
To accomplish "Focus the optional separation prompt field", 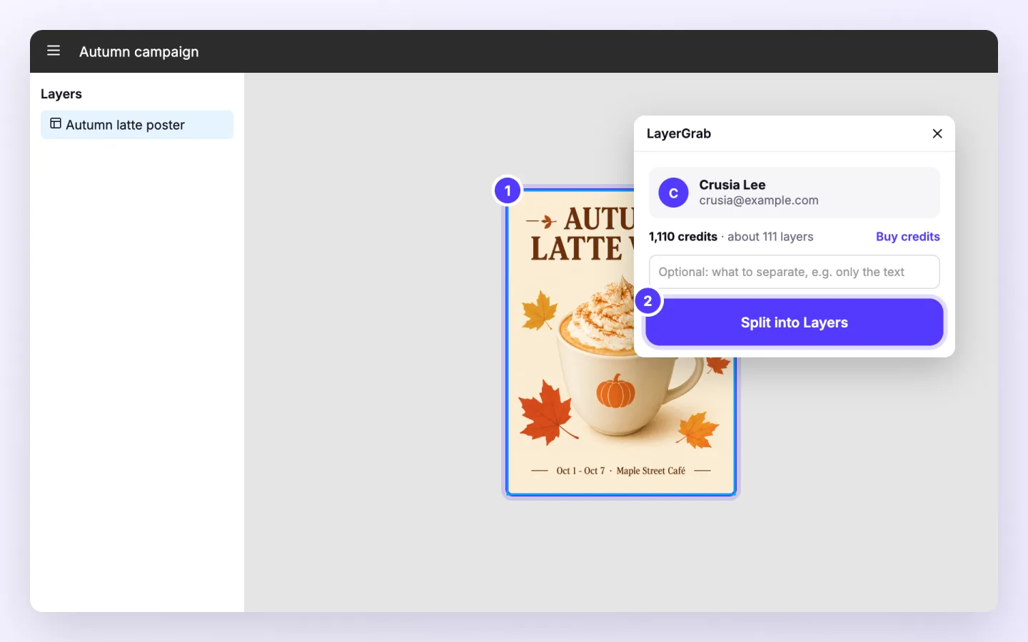I will 794,272.
